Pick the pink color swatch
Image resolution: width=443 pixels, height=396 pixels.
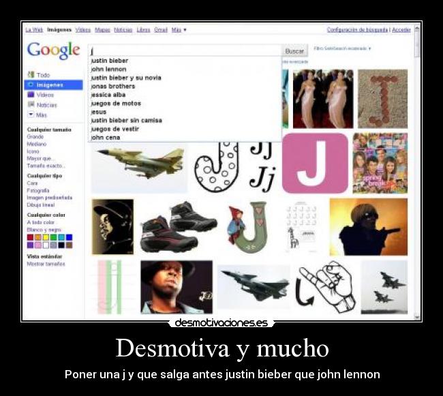pyautogui.click(x=38, y=245)
